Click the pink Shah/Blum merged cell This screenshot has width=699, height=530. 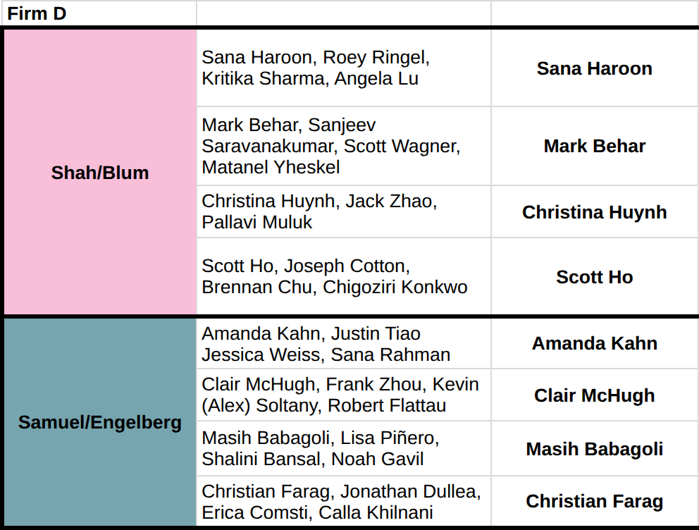[100, 172]
